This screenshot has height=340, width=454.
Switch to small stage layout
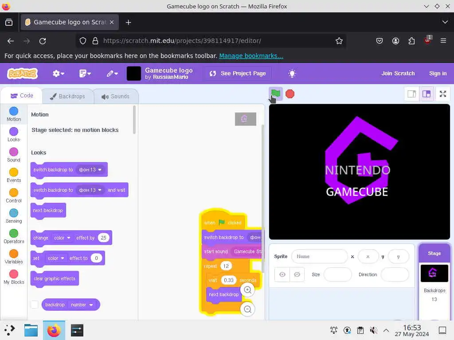tap(411, 94)
